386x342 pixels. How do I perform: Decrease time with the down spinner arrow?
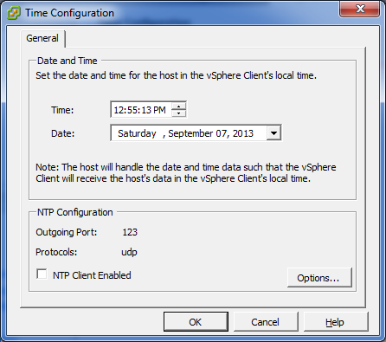tap(179, 113)
